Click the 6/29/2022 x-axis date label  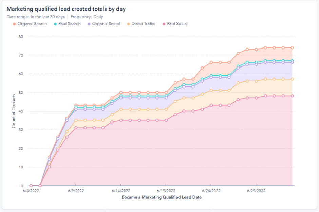256,191
